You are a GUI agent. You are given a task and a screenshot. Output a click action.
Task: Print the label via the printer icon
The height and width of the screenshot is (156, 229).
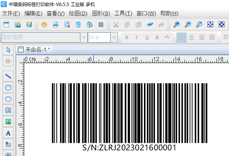click(56, 25)
